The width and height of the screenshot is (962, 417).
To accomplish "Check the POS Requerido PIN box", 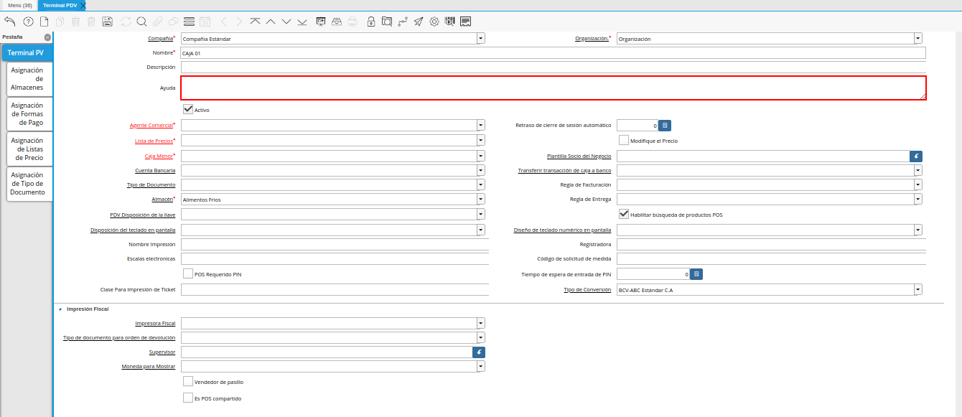I will point(188,273).
